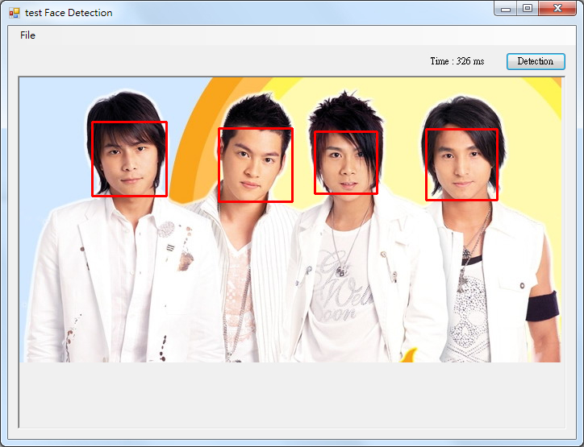Image resolution: width=584 pixels, height=447 pixels.
Task: Maximize the test Face Detection window
Action: [528, 9]
